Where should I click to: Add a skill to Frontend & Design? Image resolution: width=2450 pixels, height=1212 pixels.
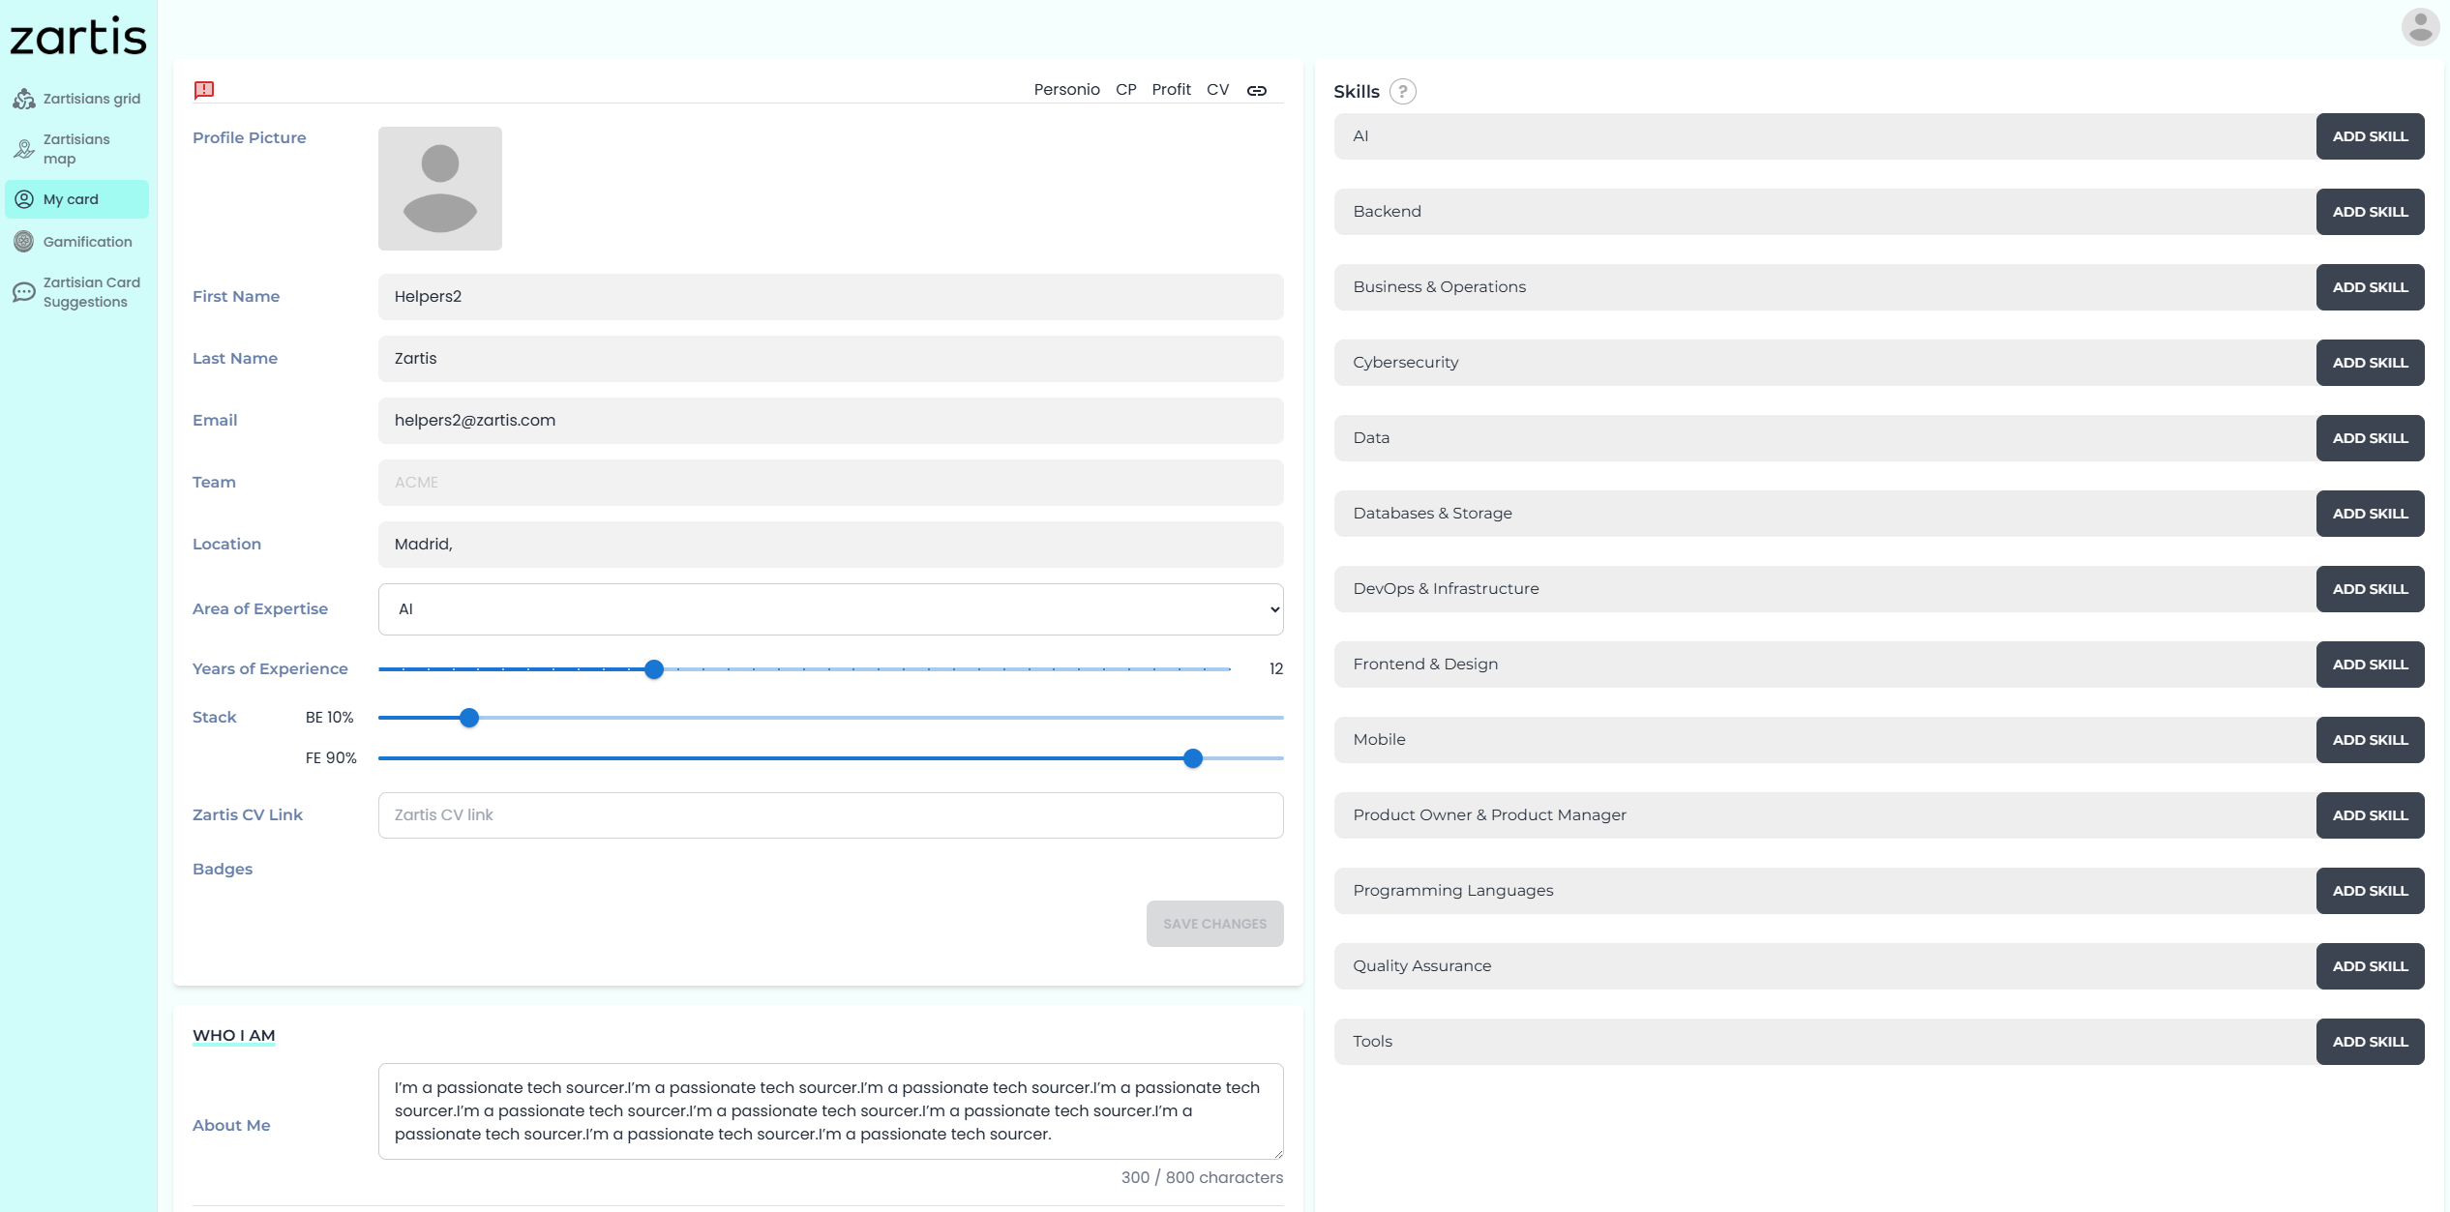2370,665
